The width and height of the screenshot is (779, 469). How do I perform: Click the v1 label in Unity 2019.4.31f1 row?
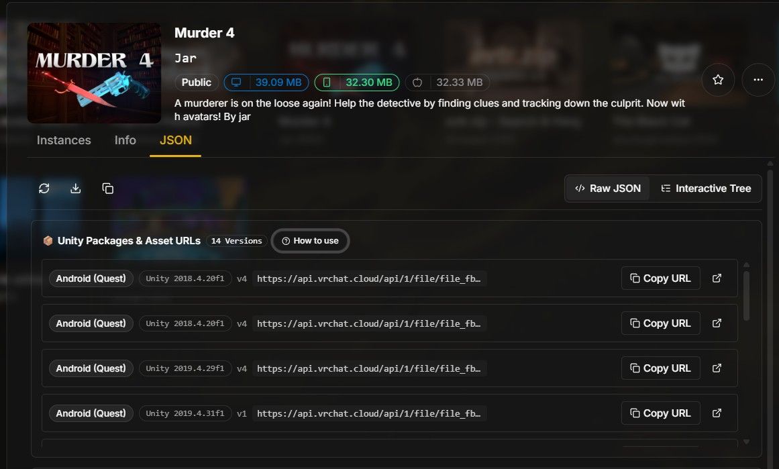(x=242, y=413)
